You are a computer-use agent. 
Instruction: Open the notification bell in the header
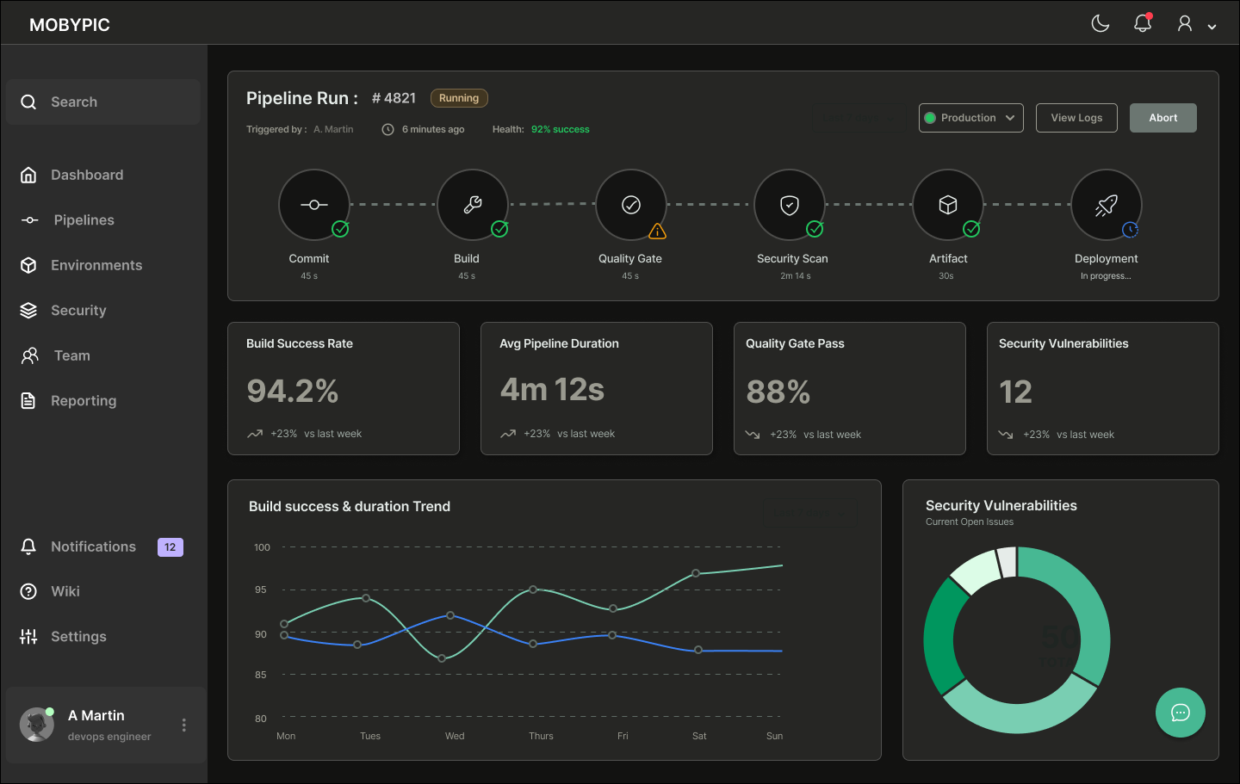(x=1143, y=23)
